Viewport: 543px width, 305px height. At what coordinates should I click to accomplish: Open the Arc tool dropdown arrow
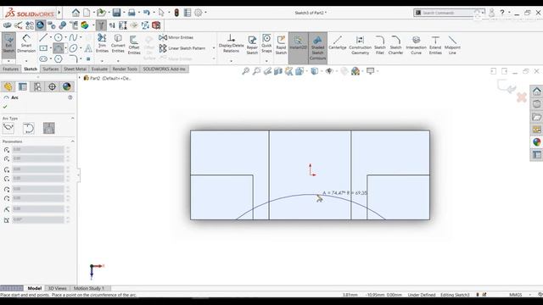65,48
